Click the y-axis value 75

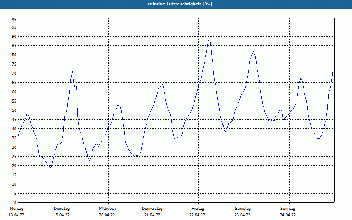(14, 64)
